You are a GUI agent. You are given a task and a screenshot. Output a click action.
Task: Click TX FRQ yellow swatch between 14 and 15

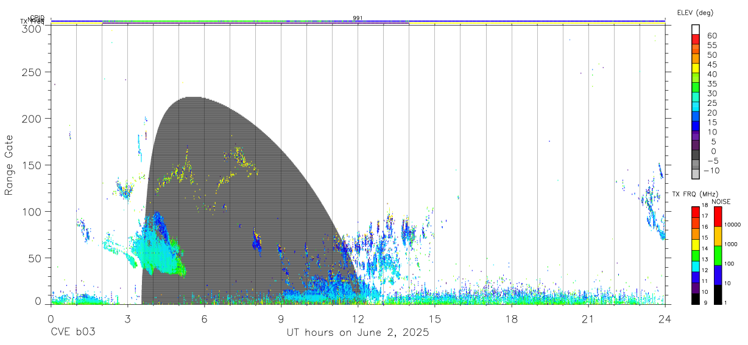(696, 244)
